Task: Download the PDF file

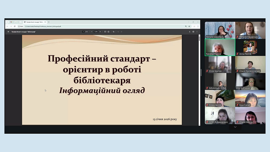Action: coord(190,32)
